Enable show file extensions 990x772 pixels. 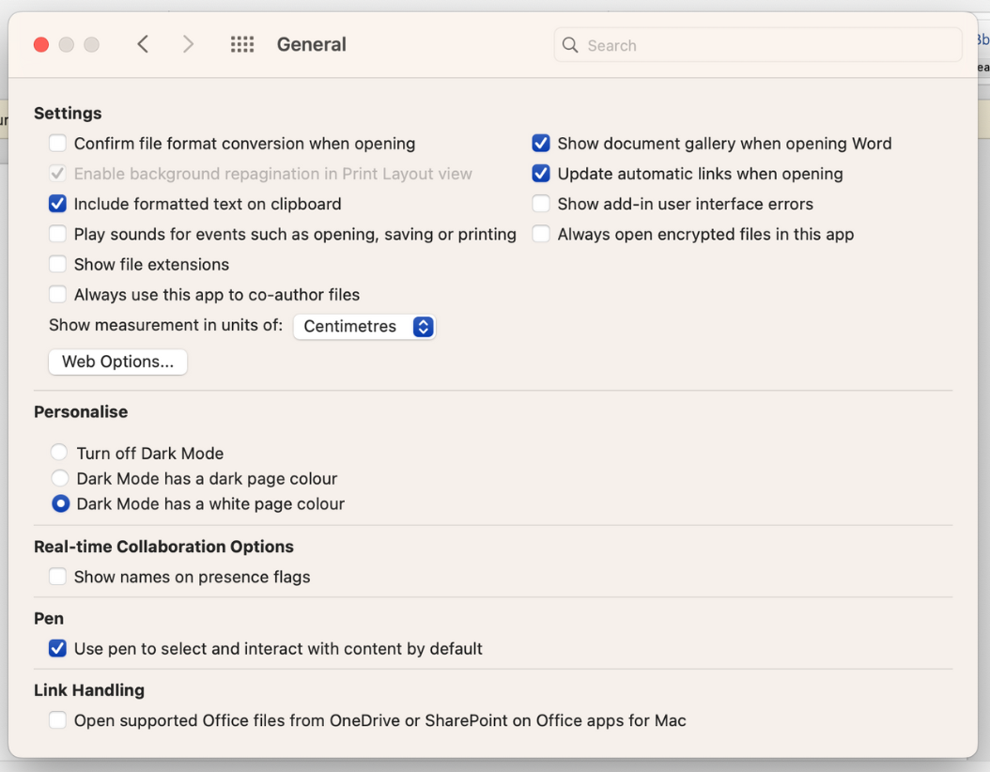(57, 264)
